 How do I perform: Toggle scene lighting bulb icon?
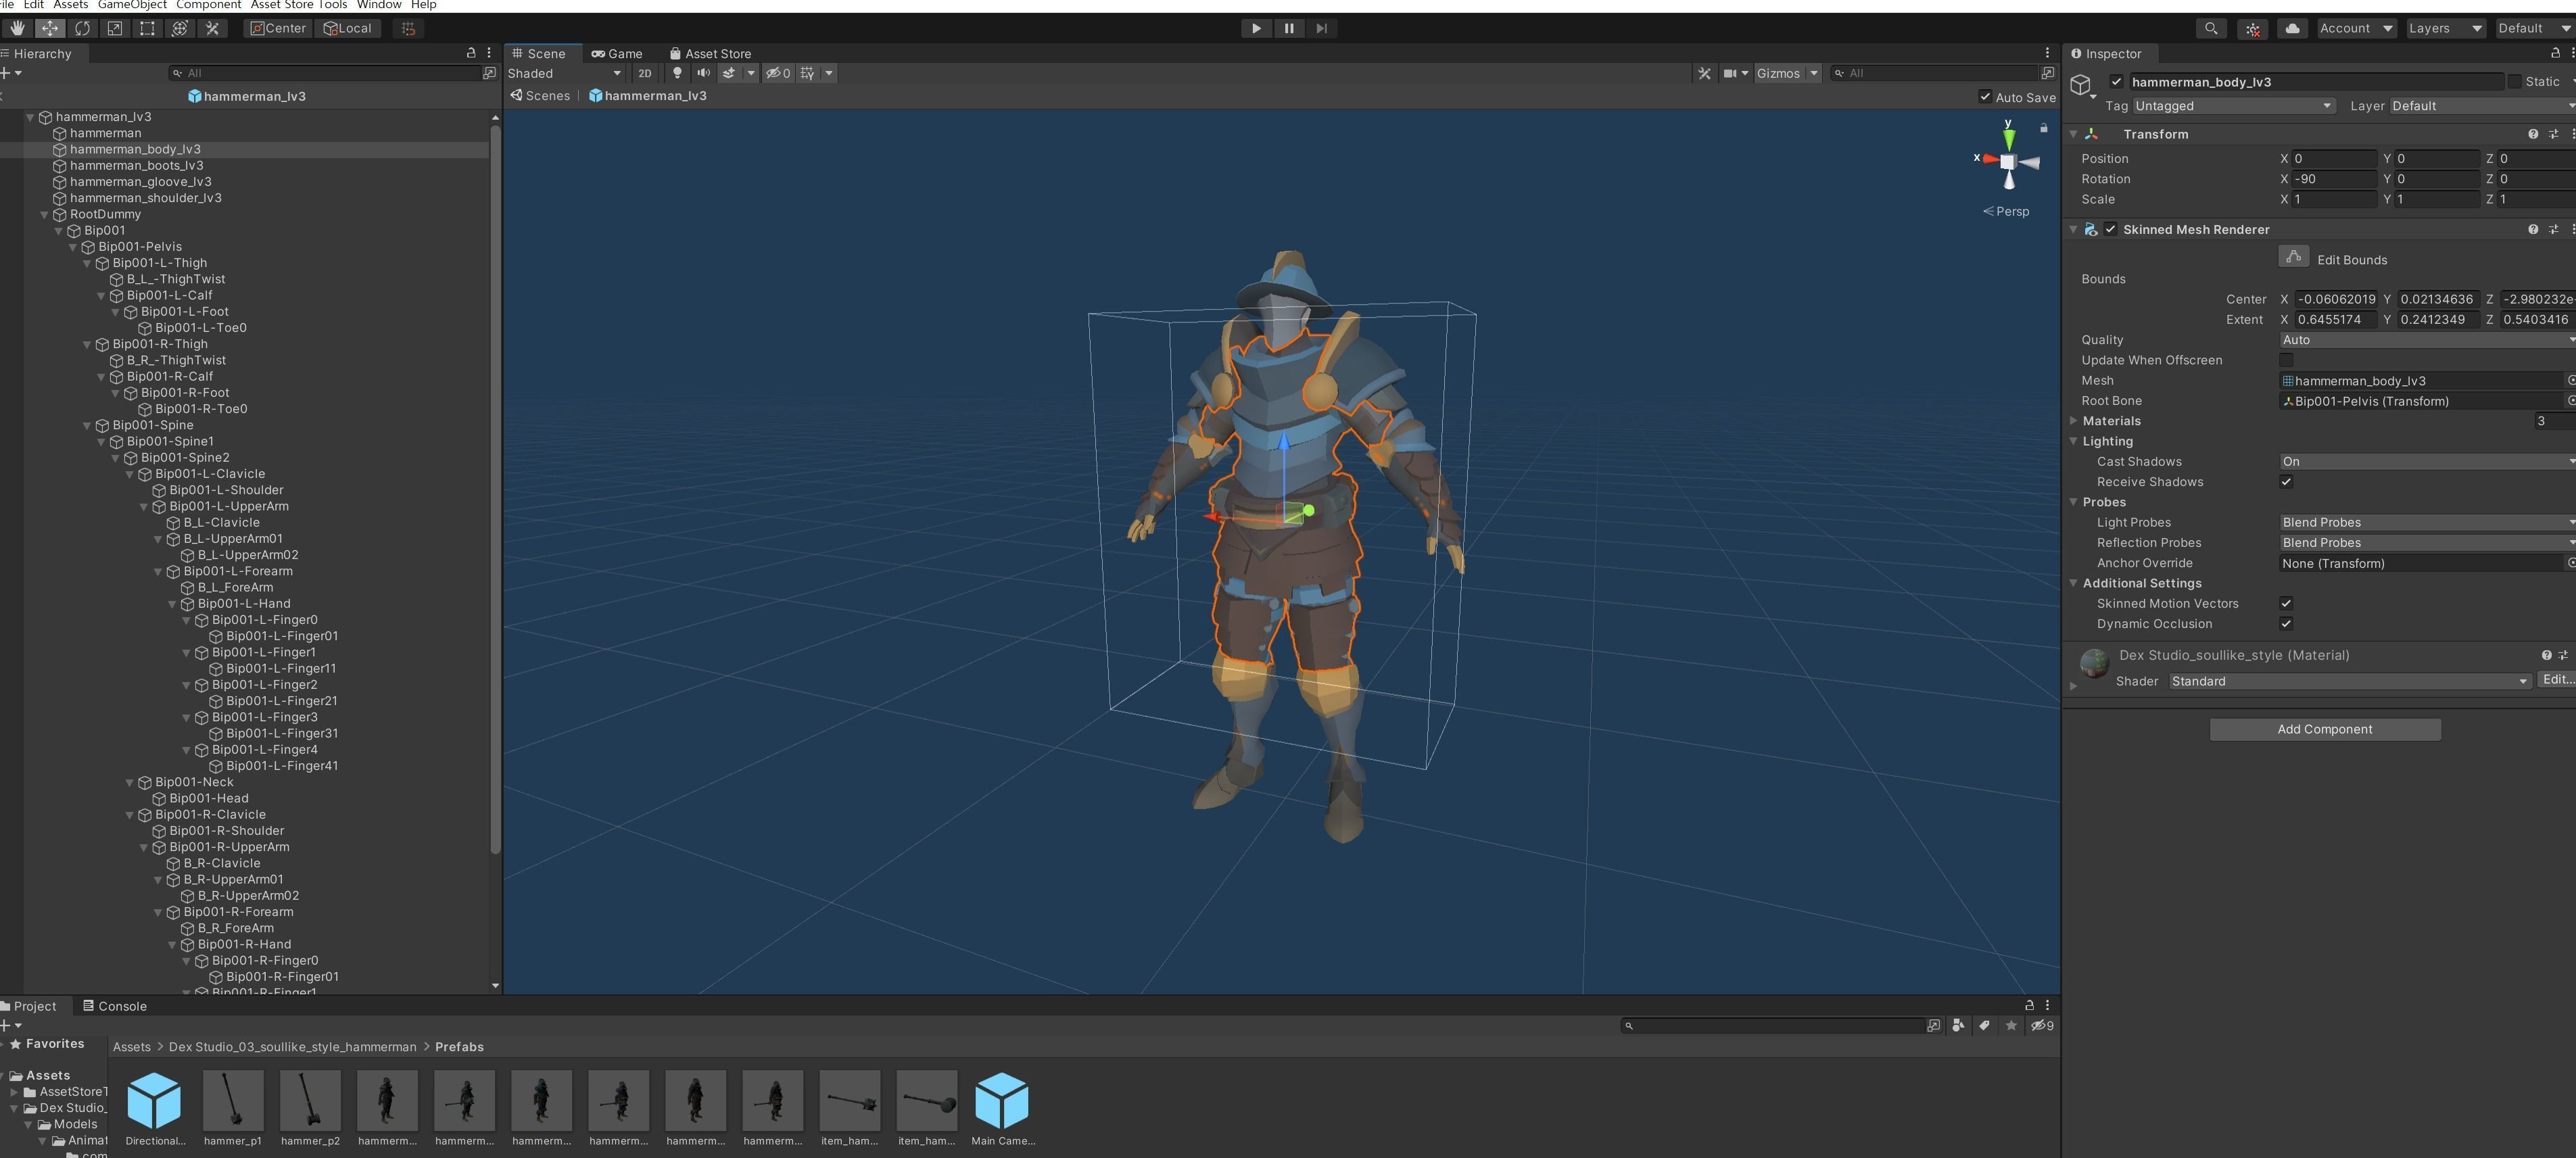(x=677, y=73)
